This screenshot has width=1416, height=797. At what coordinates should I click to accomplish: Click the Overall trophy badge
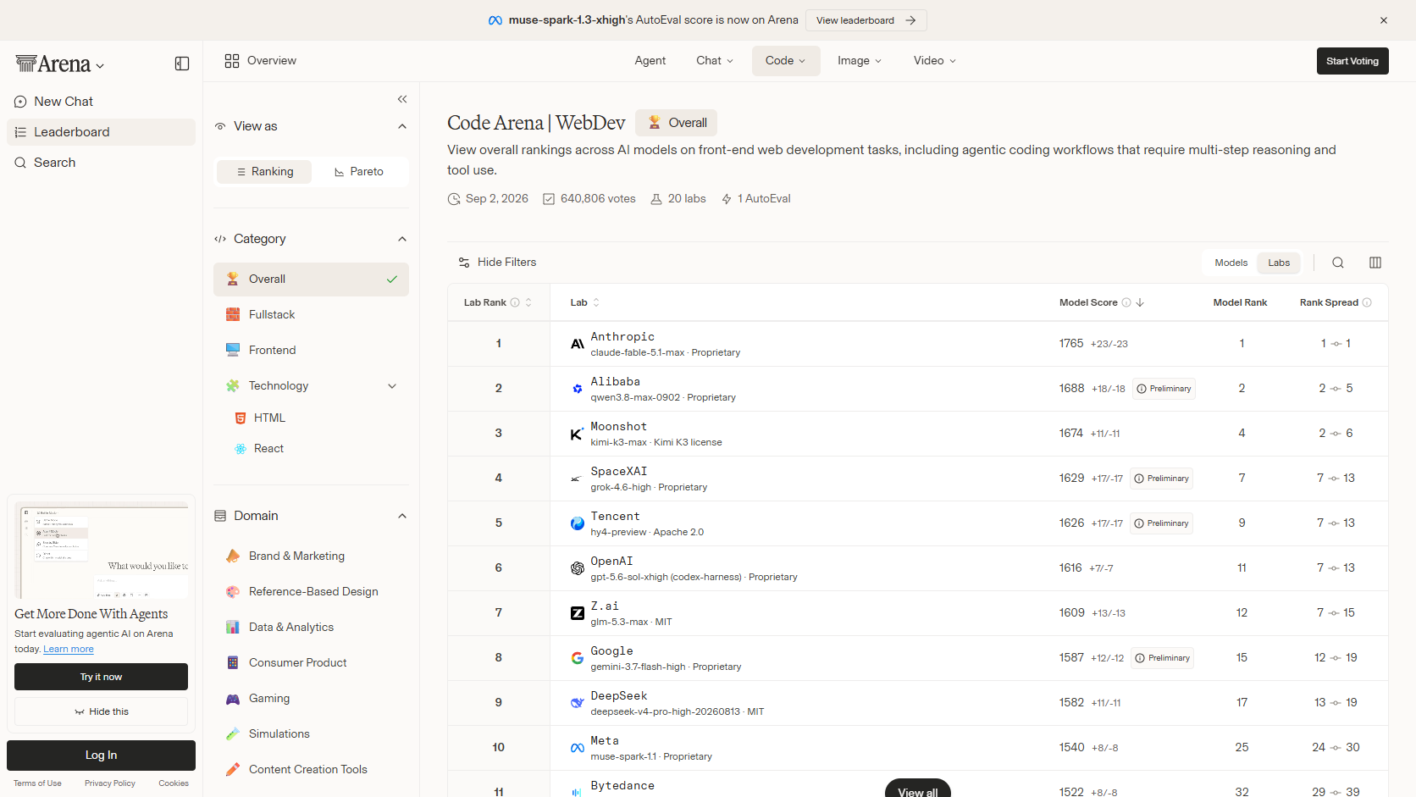(x=677, y=123)
